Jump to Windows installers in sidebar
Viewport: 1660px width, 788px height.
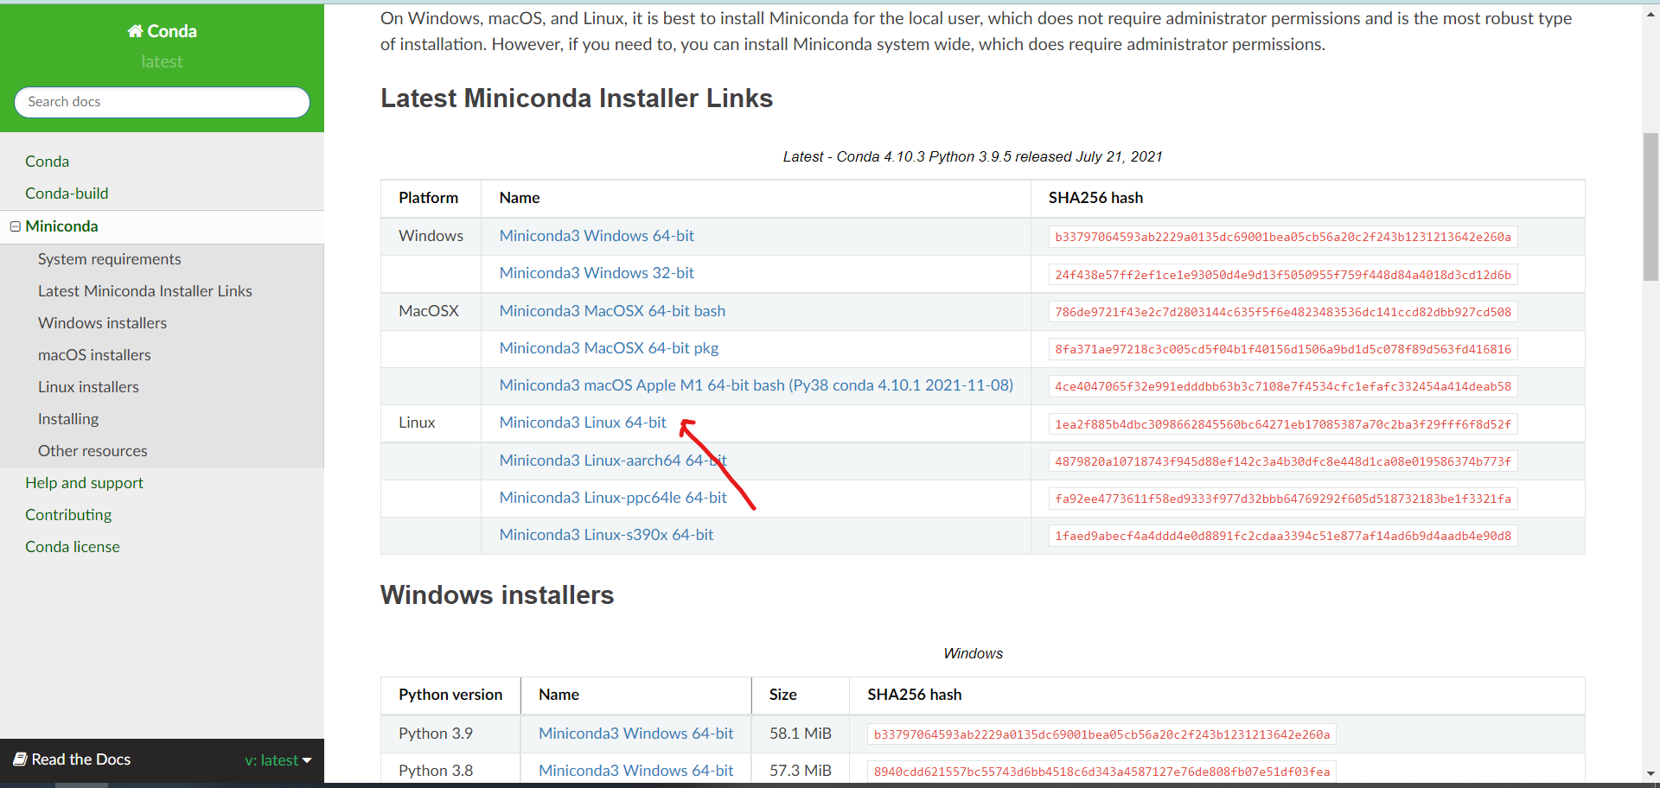pyautogui.click(x=102, y=323)
